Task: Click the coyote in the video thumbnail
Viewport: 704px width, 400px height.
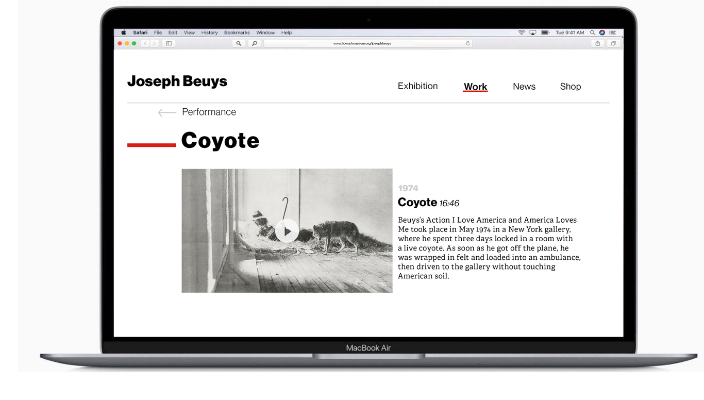Action: click(x=336, y=236)
